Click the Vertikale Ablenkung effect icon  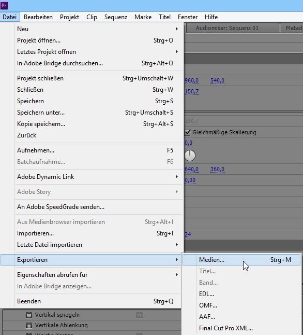point(29,325)
